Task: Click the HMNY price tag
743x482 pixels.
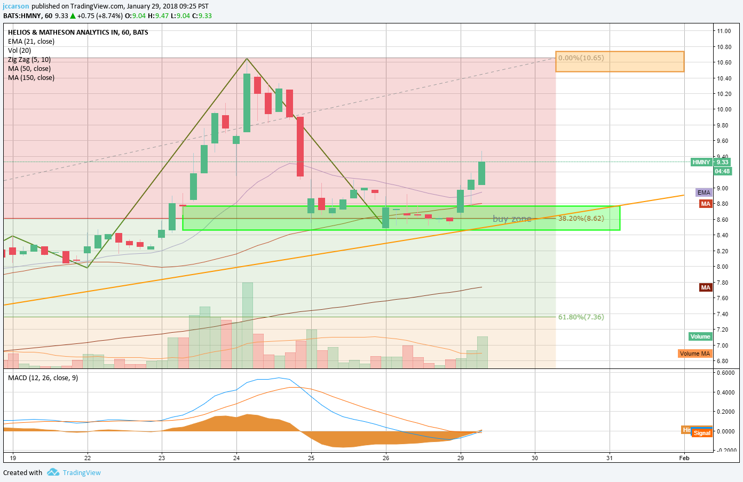Action: point(701,162)
